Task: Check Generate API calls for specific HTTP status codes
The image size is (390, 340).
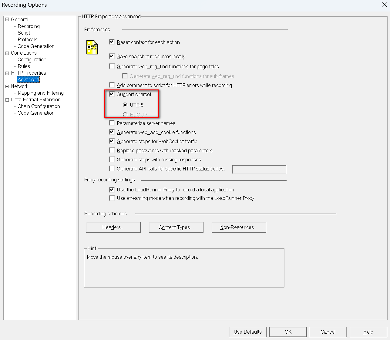Action: tap(112, 168)
